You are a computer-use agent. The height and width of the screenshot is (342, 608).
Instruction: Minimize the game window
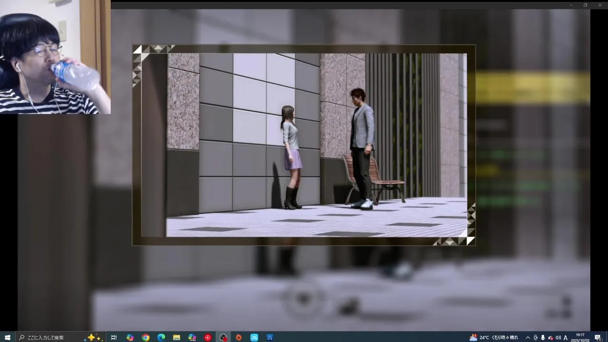pyautogui.click(x=571, y=5)
